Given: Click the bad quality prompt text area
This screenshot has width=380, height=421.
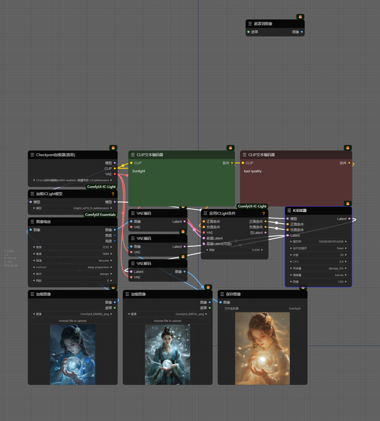Looking at the screenshot, I should (296, 186).
